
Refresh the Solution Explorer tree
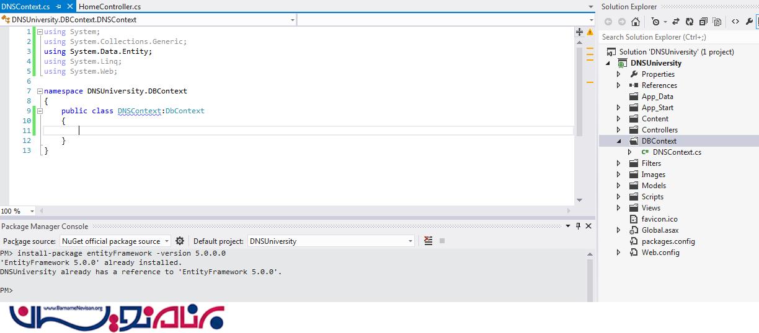point(690,22)
